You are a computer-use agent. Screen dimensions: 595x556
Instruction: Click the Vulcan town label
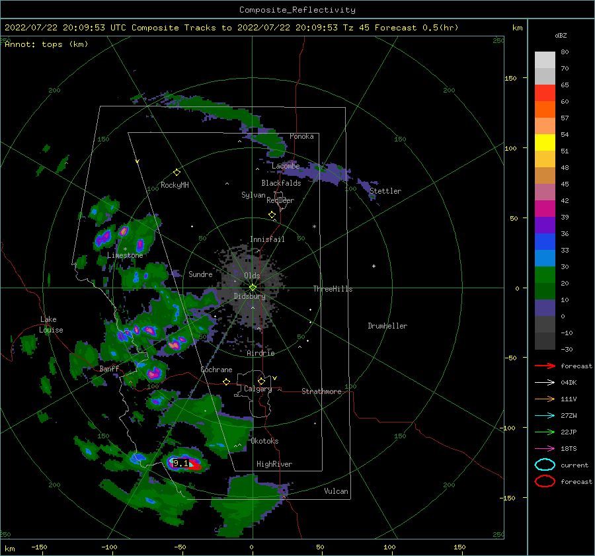pos(336,491)
